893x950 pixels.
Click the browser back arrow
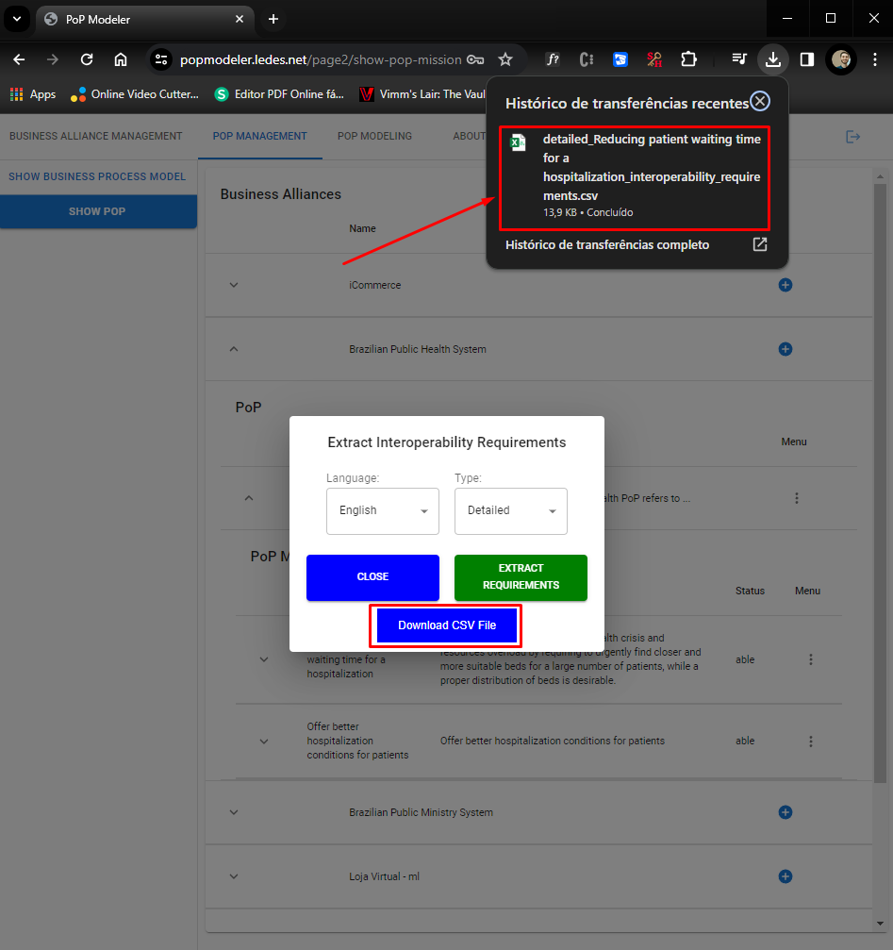[x=20, y=59]
